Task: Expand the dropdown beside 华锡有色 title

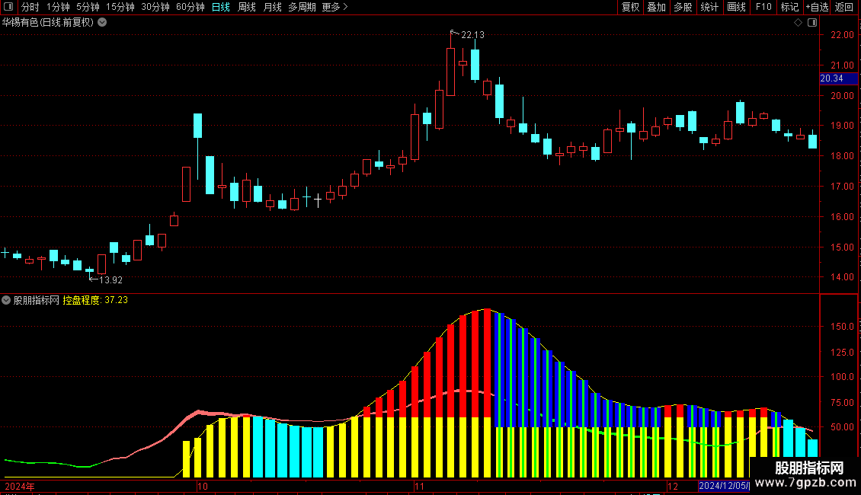Action: [102, 23]
